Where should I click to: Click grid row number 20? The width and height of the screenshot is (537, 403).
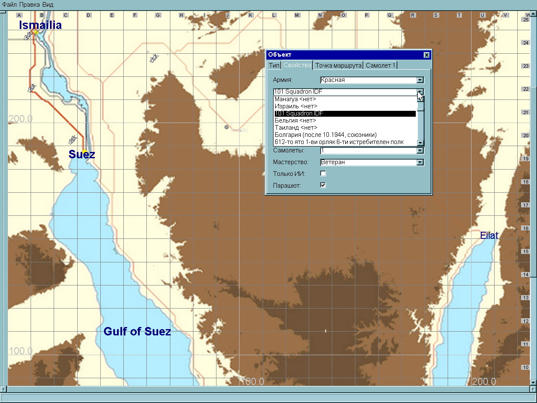(526, 136)
